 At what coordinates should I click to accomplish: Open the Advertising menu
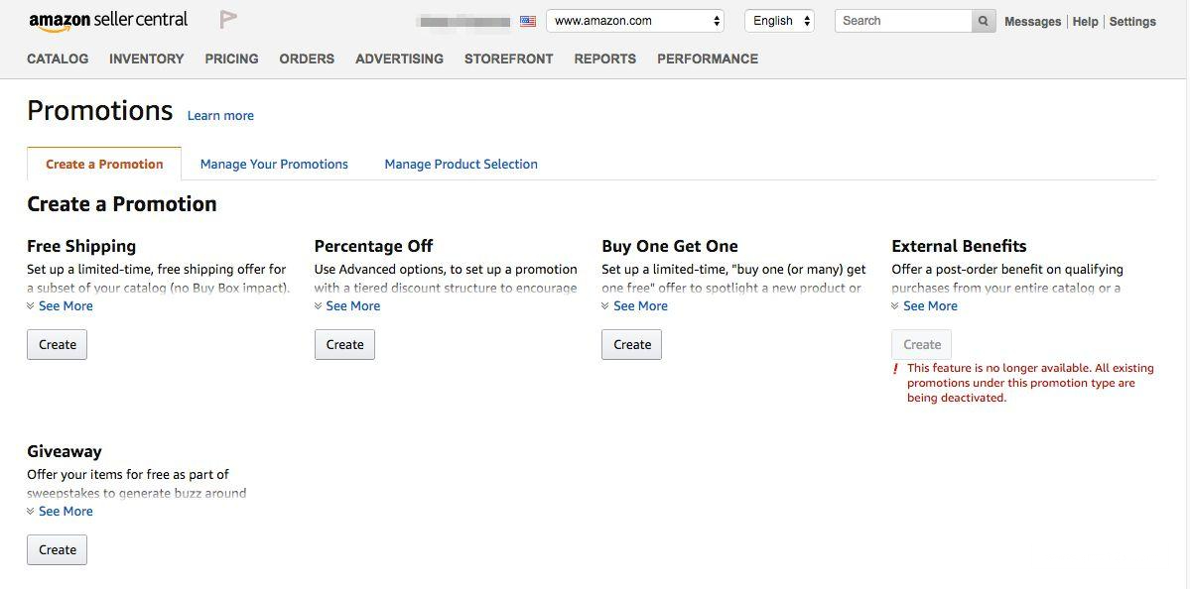coord(399,59)
